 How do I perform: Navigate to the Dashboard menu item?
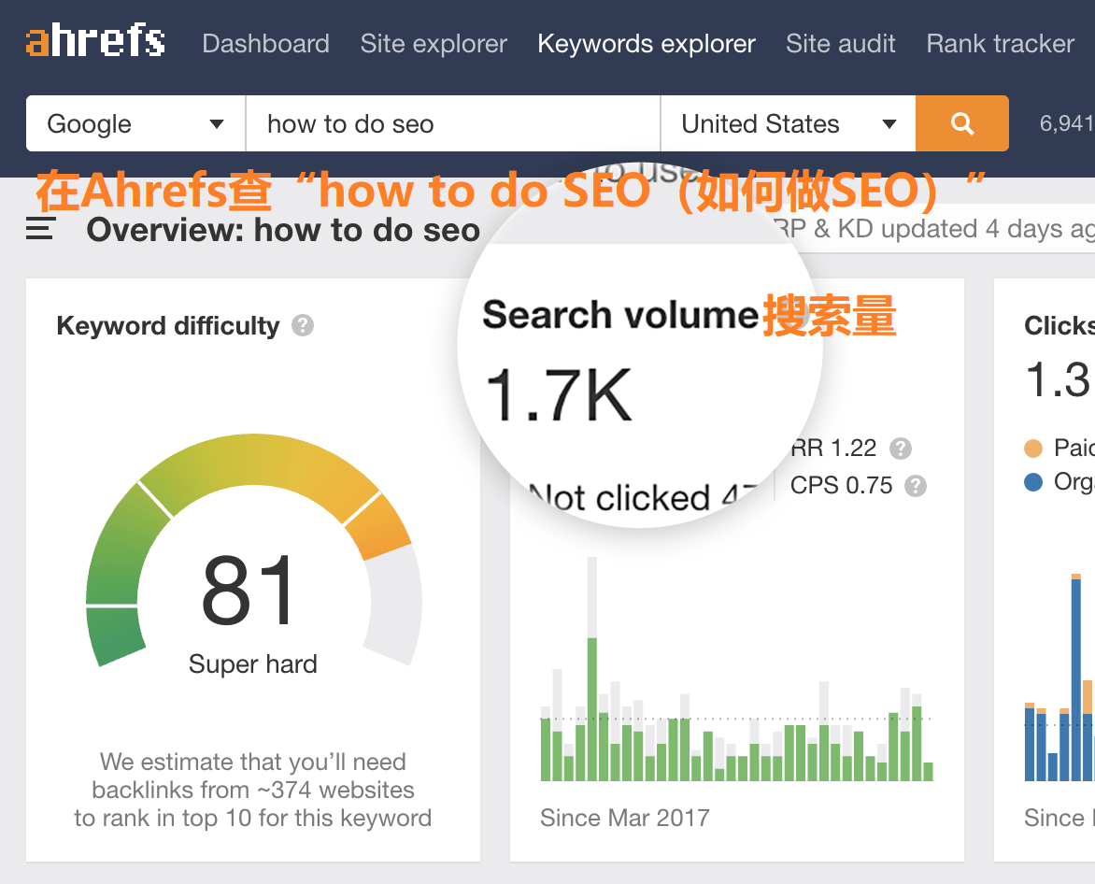tap(265, 43)
